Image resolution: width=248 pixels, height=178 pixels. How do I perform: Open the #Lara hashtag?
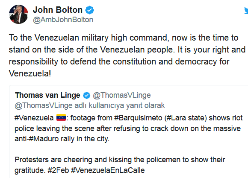point(176,118)
